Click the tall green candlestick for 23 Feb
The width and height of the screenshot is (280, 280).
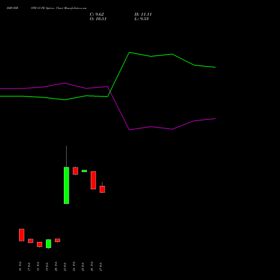pos(67,185)
